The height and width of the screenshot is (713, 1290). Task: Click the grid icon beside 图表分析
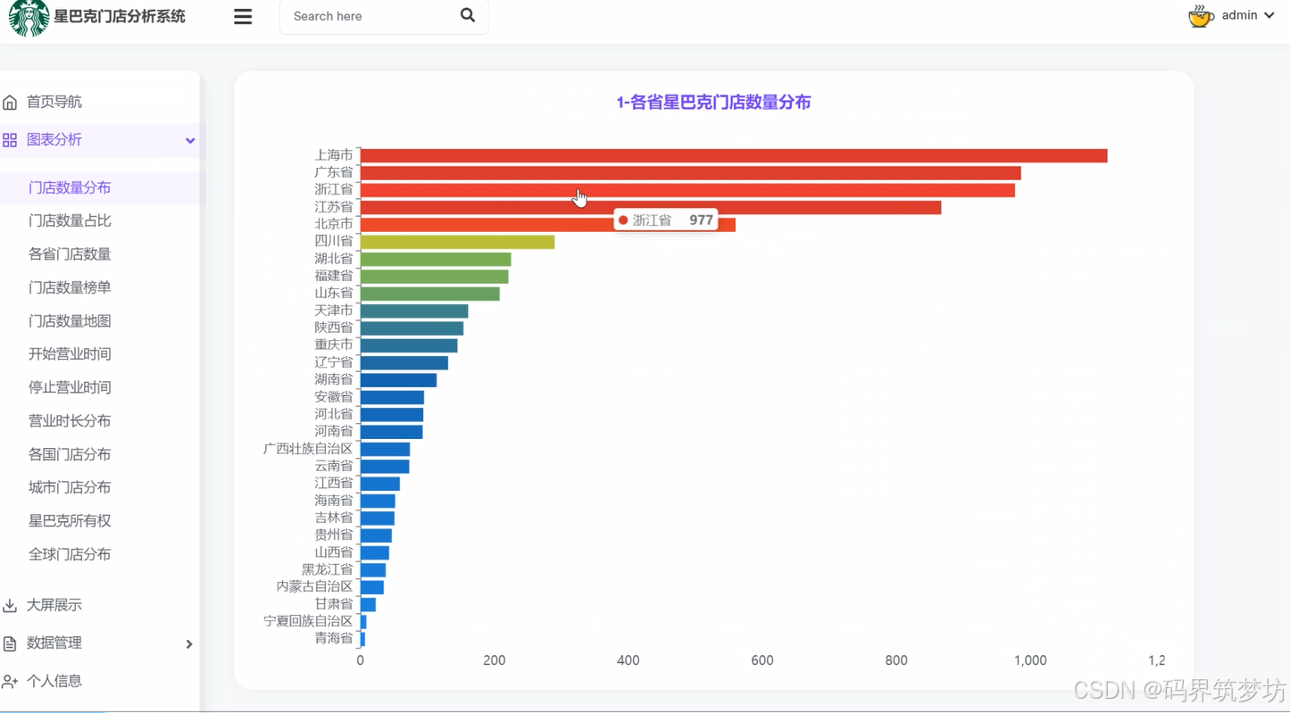pyautogui.click(x=10, y=140)
